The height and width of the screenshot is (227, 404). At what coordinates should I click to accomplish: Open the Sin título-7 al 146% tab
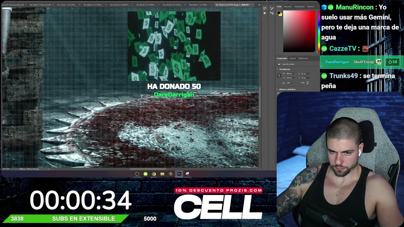[x=199, y=5]
